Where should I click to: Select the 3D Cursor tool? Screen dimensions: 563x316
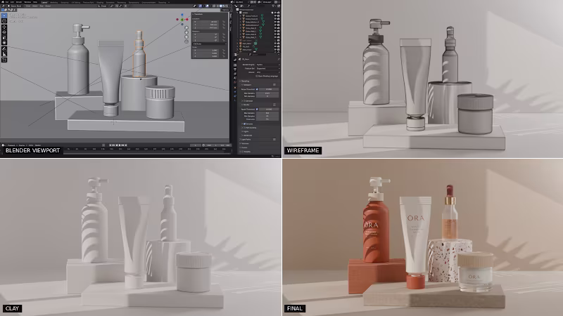point(4,21)
